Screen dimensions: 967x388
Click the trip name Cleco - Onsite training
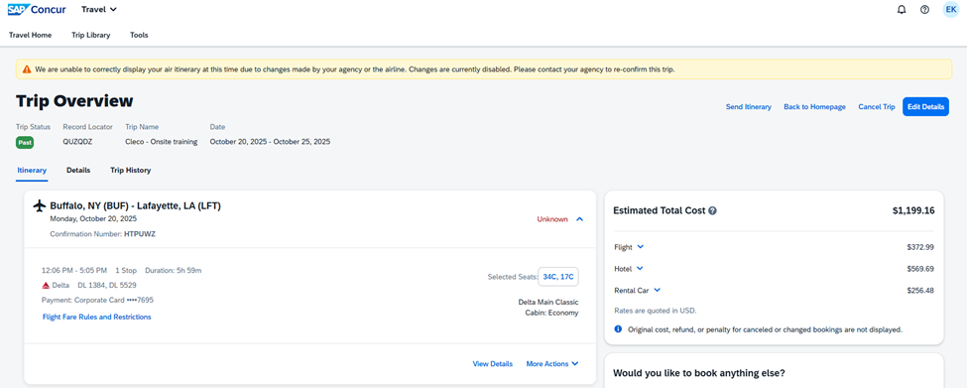[162, 142]
